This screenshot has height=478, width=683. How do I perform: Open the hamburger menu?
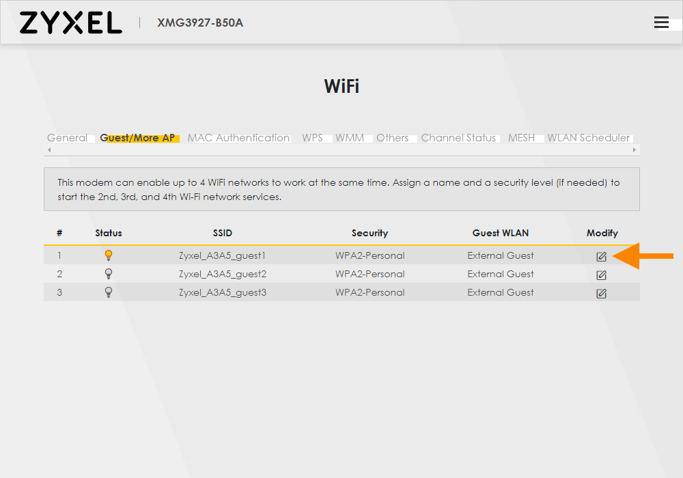click(661, 23)
